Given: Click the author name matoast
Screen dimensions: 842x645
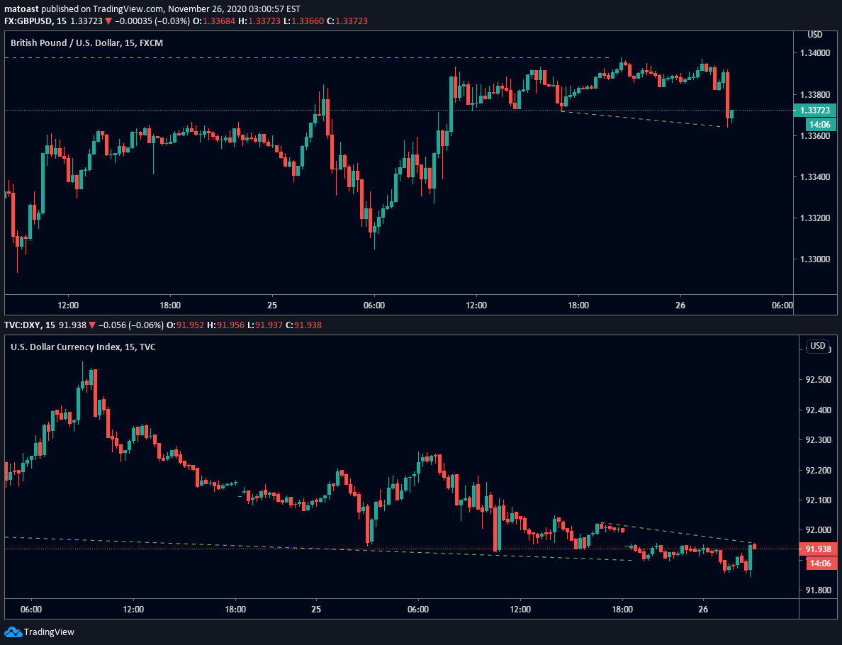Looking at the screenshot, I should point(21,9).
